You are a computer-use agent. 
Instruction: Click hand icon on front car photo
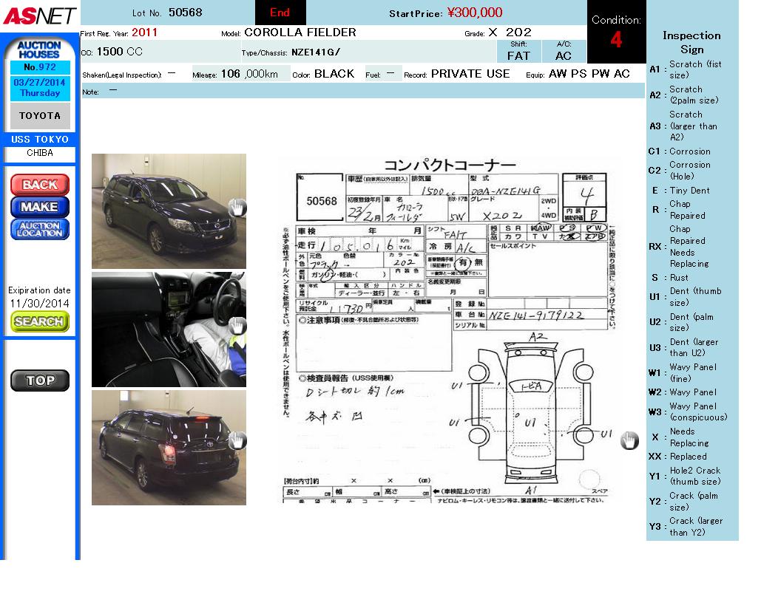click(237, 208)
